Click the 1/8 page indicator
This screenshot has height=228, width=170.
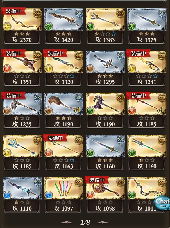pos(85,222)
